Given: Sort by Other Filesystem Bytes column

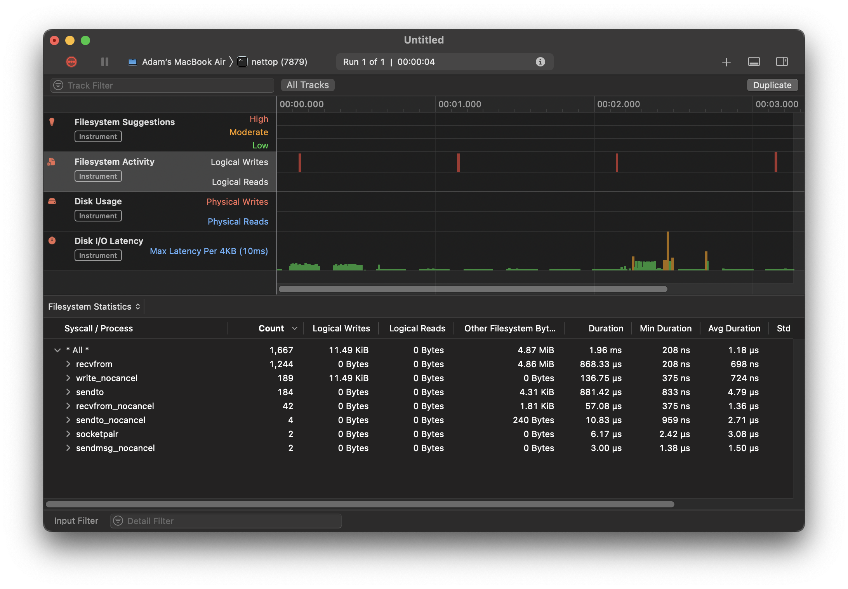Looking at the screenshot, I should coord(510,328).
